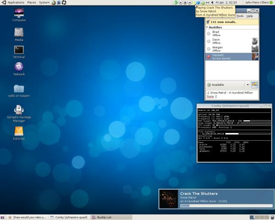Open the ExtDrive desktop icon
275x220 pixels.
tap(19, 131)
